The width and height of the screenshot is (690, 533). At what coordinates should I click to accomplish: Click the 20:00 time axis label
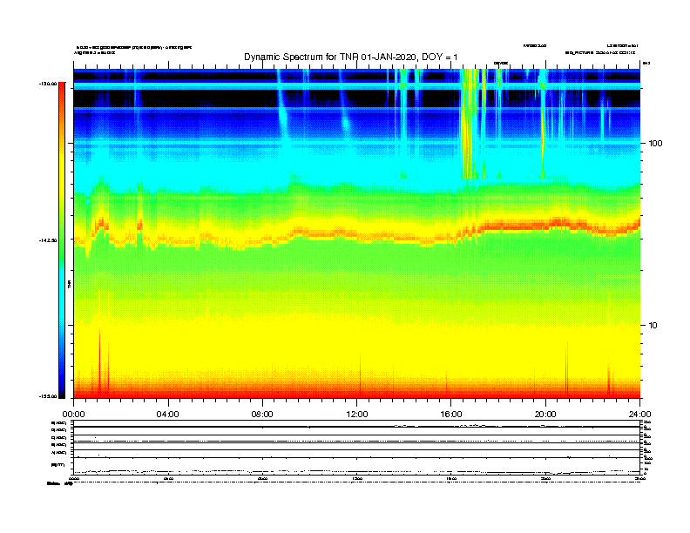(545, 415)
